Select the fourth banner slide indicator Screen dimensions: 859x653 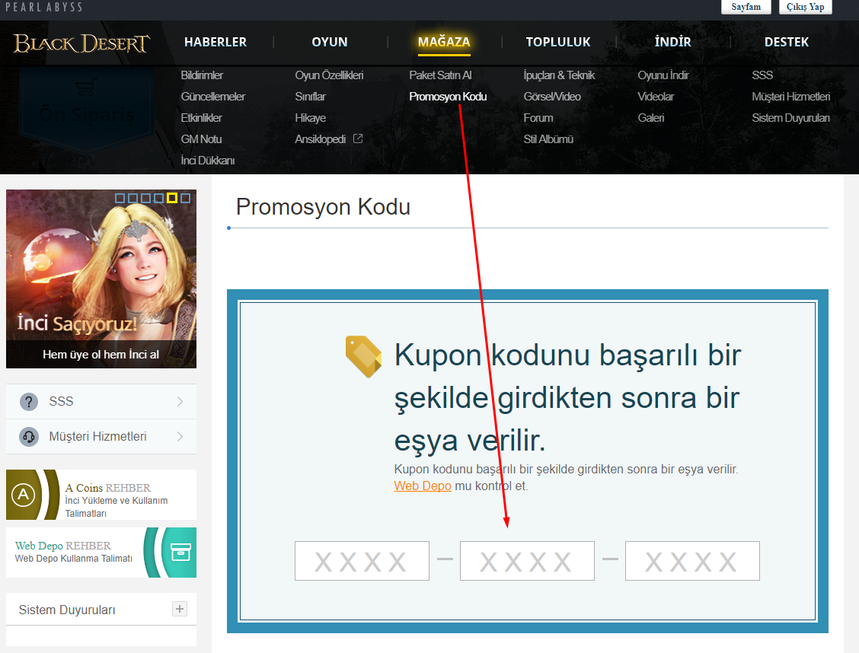(159, 198)
